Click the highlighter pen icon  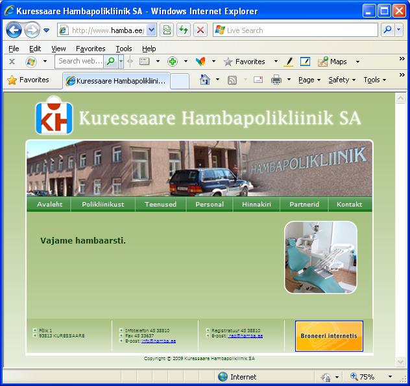pos(289,62)
